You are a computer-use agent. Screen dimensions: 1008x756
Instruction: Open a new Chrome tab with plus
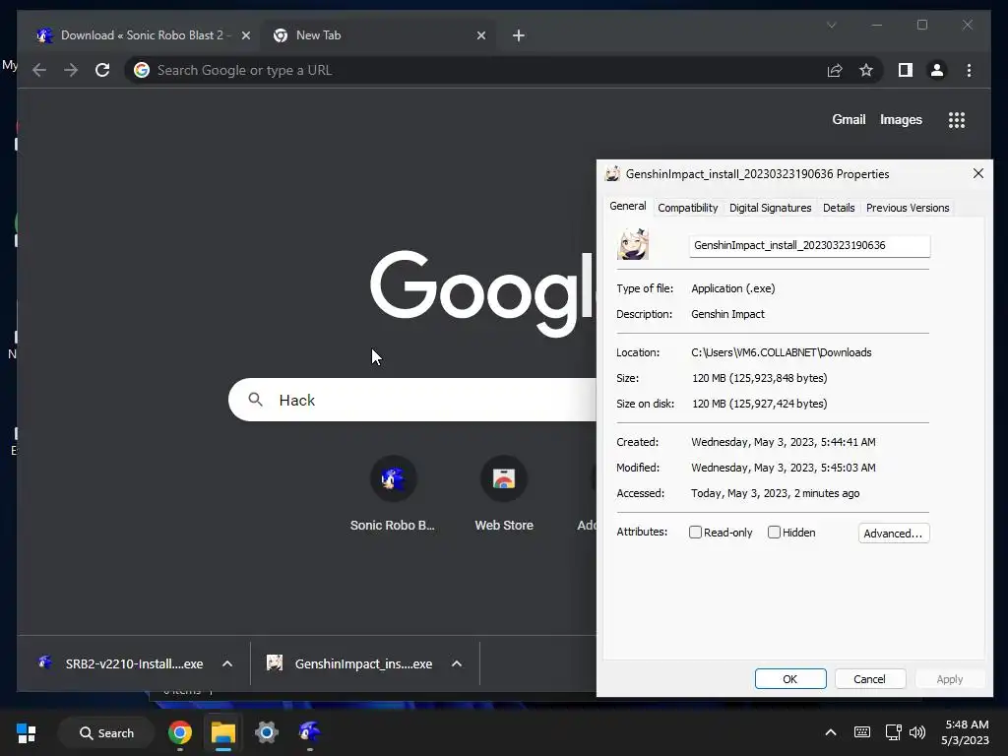[518, 35]
